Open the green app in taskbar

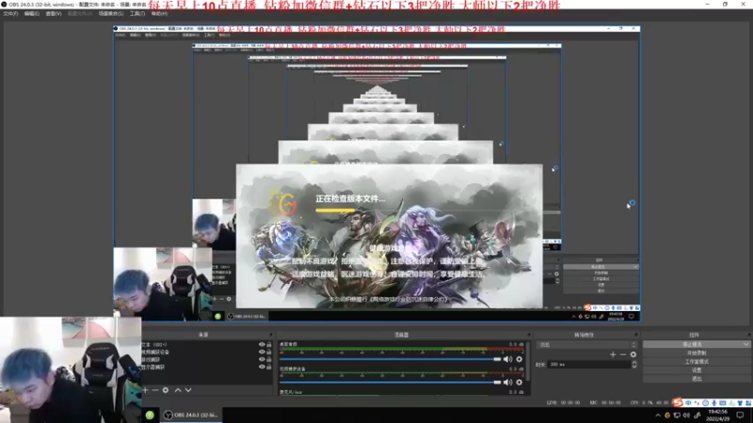(150, 415)
